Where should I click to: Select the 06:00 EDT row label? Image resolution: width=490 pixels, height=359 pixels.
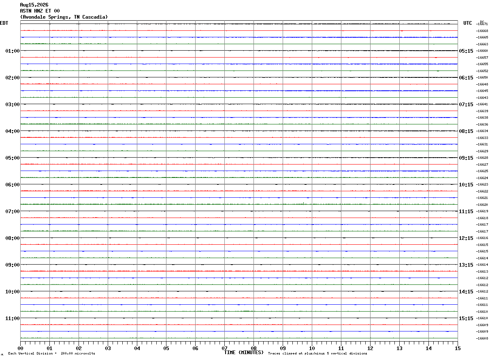pos(13,185)
